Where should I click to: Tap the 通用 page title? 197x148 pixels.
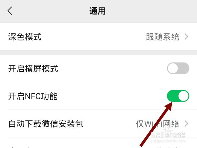[x=98, y=11]
